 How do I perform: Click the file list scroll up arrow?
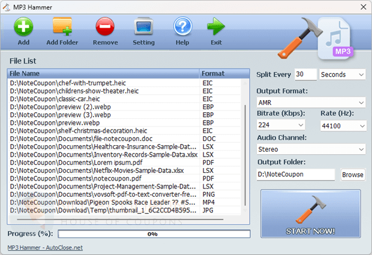click(245, 83)
